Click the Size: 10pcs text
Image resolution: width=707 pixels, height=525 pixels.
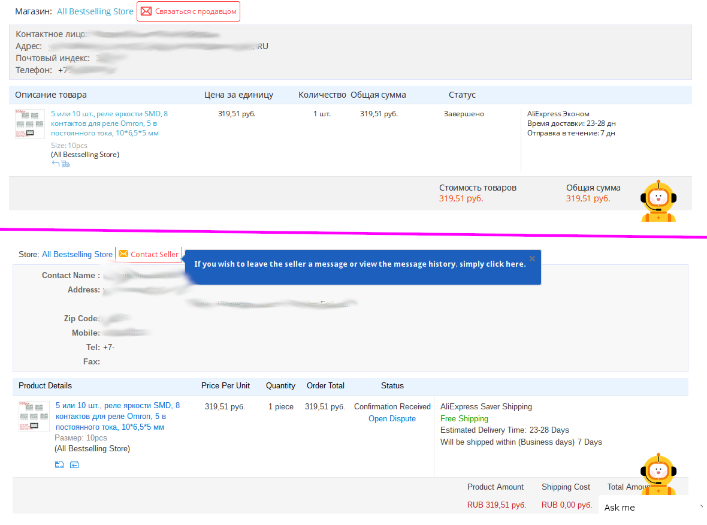coord(69,145)
